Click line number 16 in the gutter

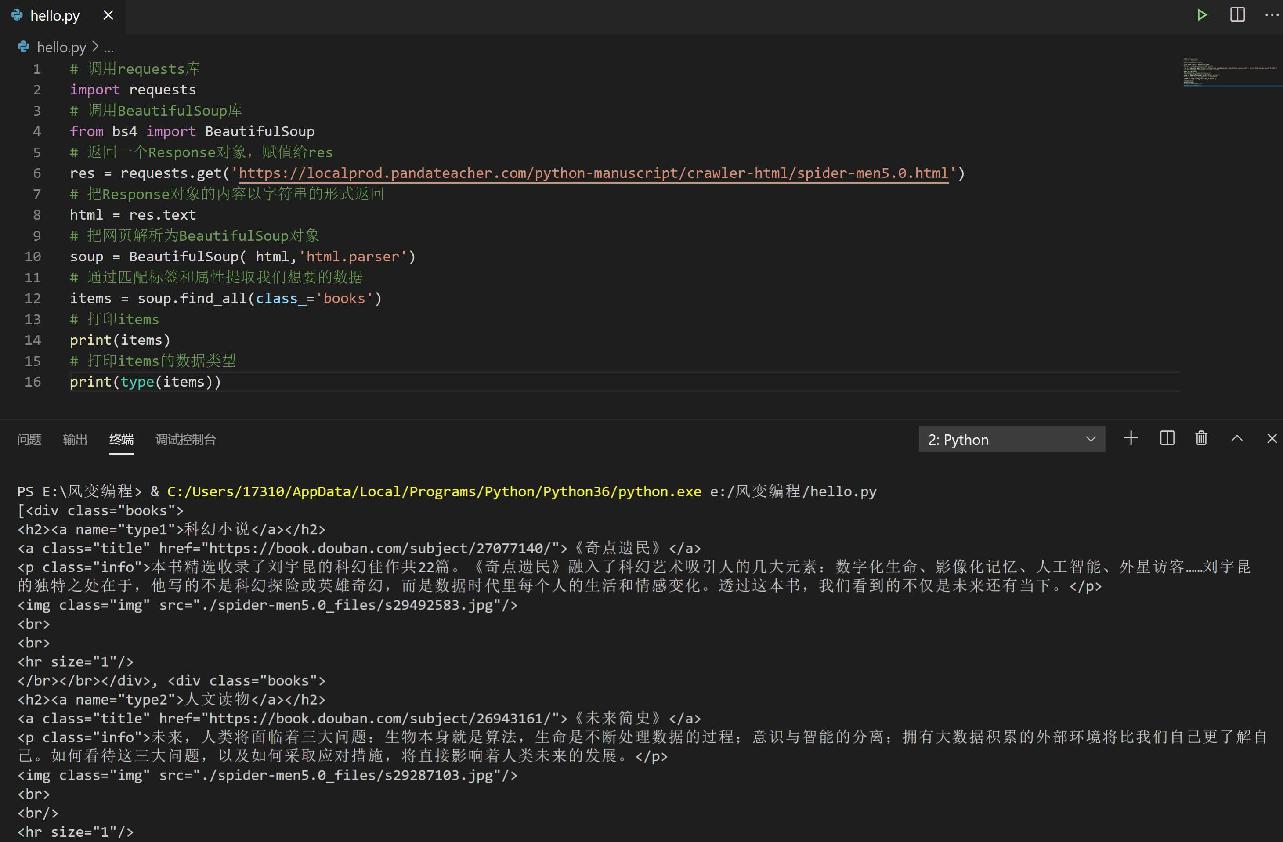[x=33, y=382]
